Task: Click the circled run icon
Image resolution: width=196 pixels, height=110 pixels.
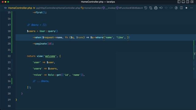Action: pos(176,8)
